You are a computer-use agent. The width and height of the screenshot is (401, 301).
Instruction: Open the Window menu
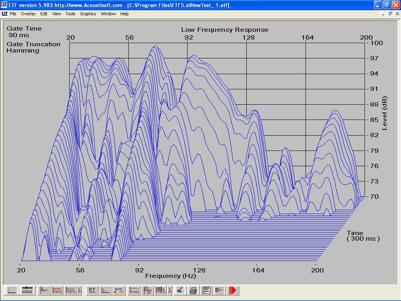click(x=108, y=14)
